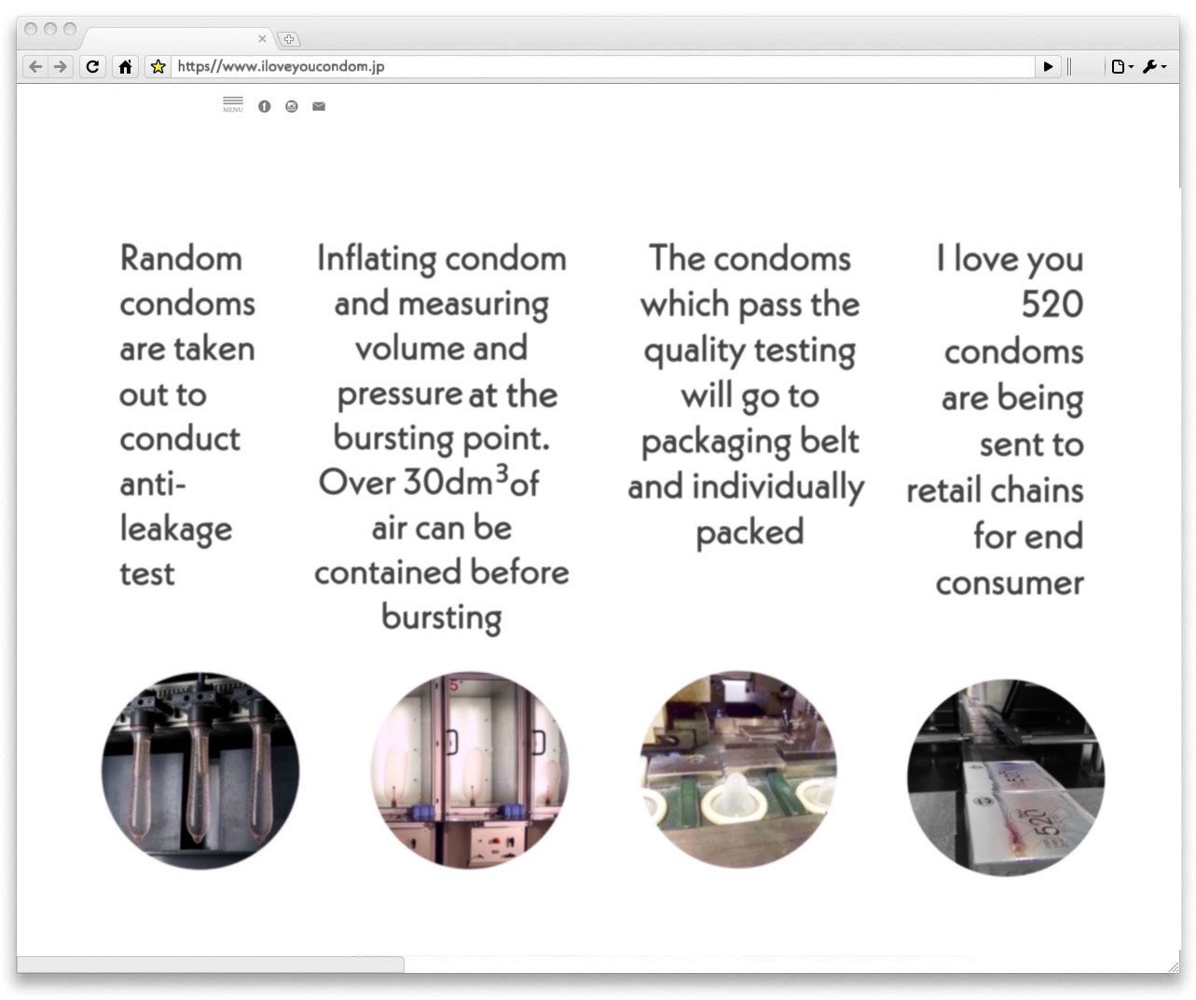Bookmark the page with the star icon
The height and width of the screenshot is (1000, 1196).
[158, 66]
